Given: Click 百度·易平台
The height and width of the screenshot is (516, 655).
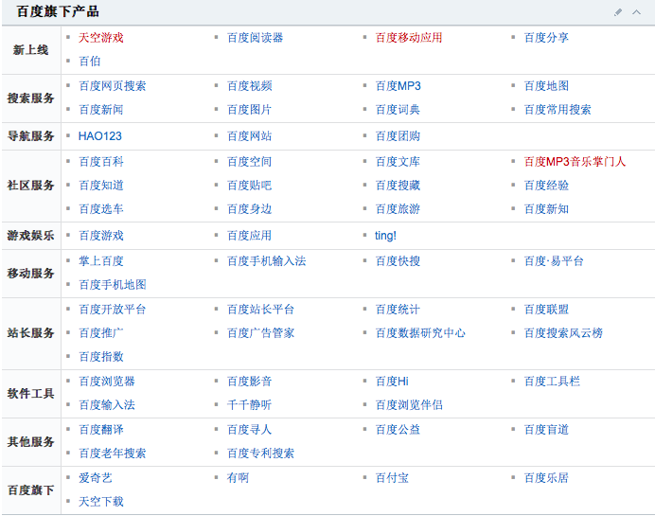Looking at the screenshot, I should click(x=554, y=261).
